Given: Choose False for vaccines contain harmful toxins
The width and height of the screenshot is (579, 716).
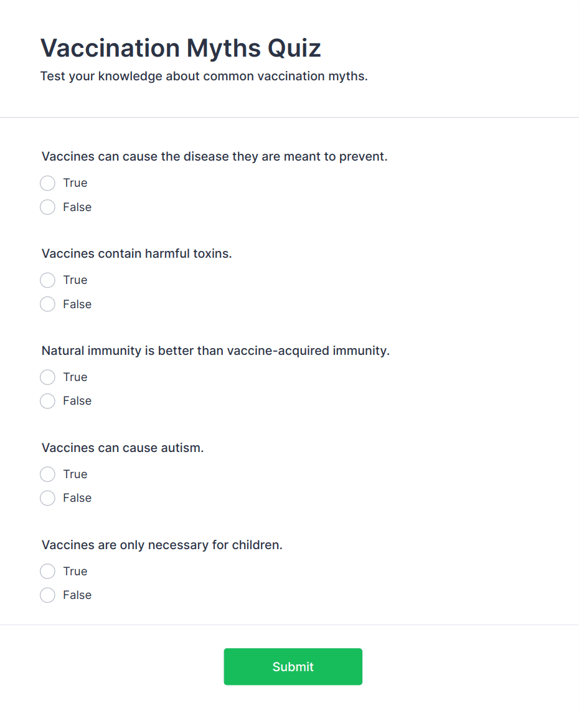Looking at the screenshot, I should (47, 304).
